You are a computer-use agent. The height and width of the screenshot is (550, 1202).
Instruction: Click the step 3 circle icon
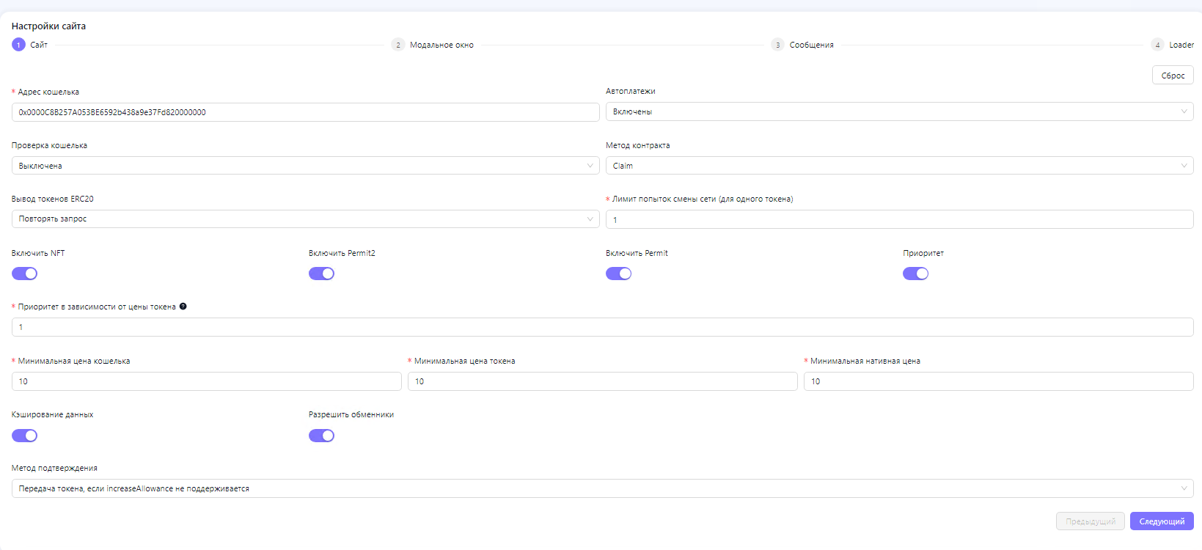pyautogui.click(x=777, y=45)
